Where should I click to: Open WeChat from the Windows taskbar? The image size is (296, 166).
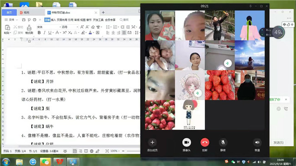[x=45, y=162]
